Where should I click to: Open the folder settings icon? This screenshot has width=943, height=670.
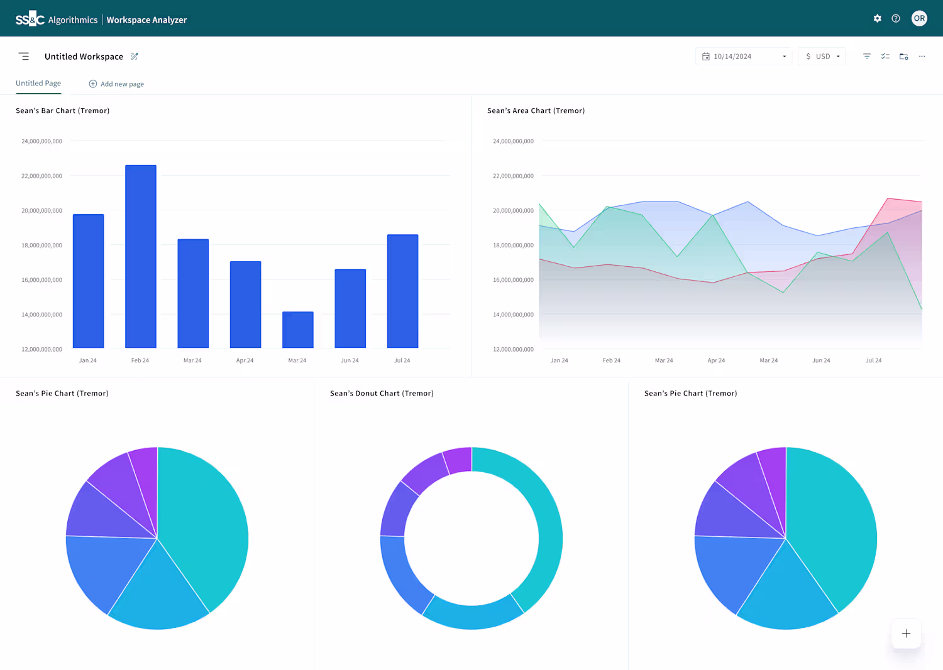(x=904, y=57)
